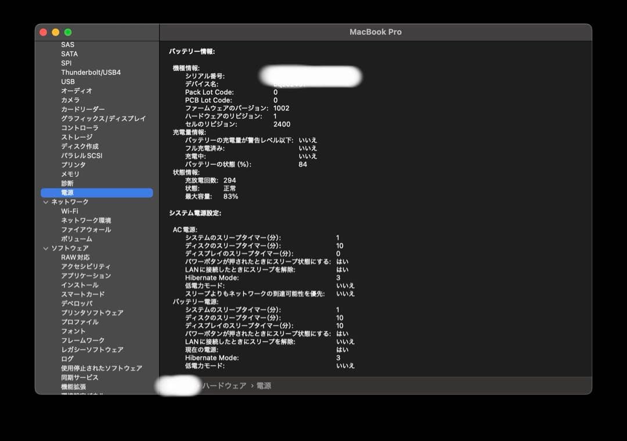Select フレームワーク entry
Image resolution: width=627 pixels, height=441 pixels.
click(83, 340)
